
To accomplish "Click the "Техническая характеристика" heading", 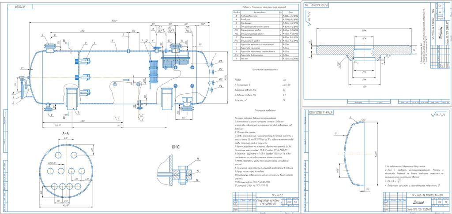I will tap(265, 69).
